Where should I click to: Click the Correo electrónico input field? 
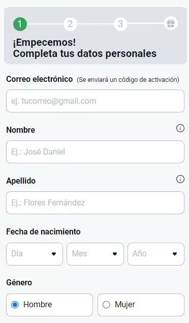tap(95, 101)
